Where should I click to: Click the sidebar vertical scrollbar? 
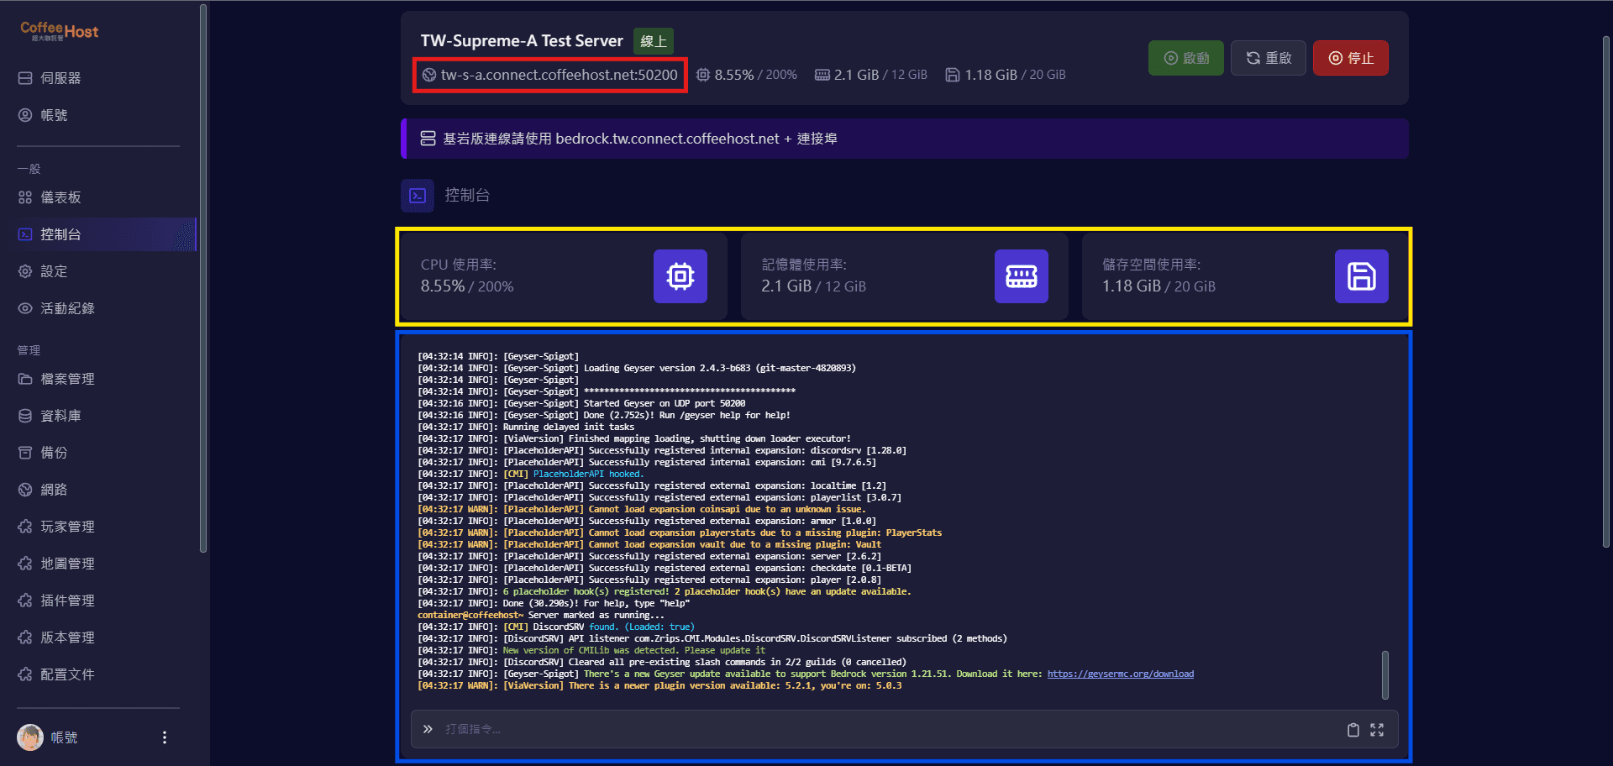click(203, 278)
